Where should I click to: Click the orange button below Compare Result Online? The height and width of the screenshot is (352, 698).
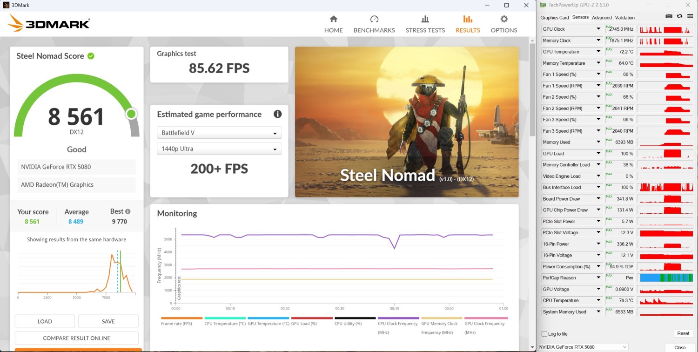[x=78, y=350]
